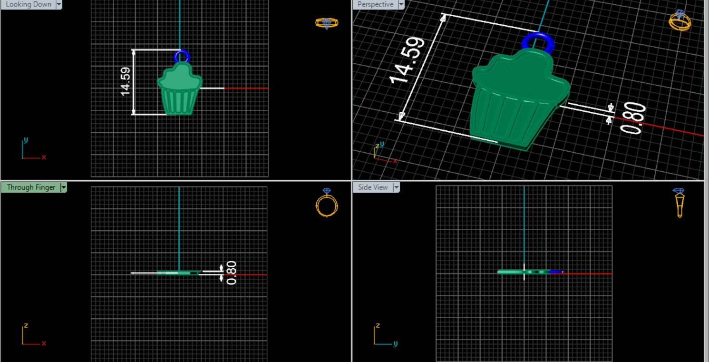The image size is (709, 362).
Task: Click the ring icon in Side View viewport
Action: [x=680, y=202]
